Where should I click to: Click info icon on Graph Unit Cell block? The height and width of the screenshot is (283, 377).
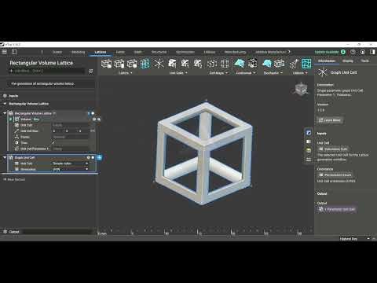click(89, 157)
